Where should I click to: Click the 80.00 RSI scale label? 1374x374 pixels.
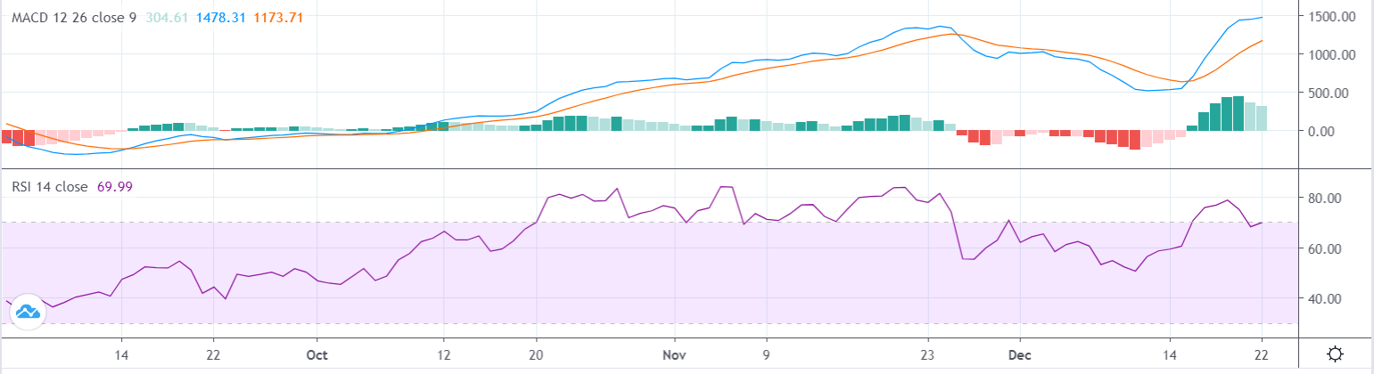[x=1336, y=198]
